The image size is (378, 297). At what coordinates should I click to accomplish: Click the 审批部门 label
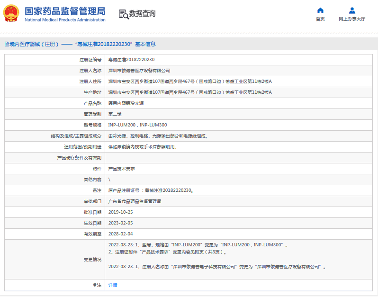(92, 201)
